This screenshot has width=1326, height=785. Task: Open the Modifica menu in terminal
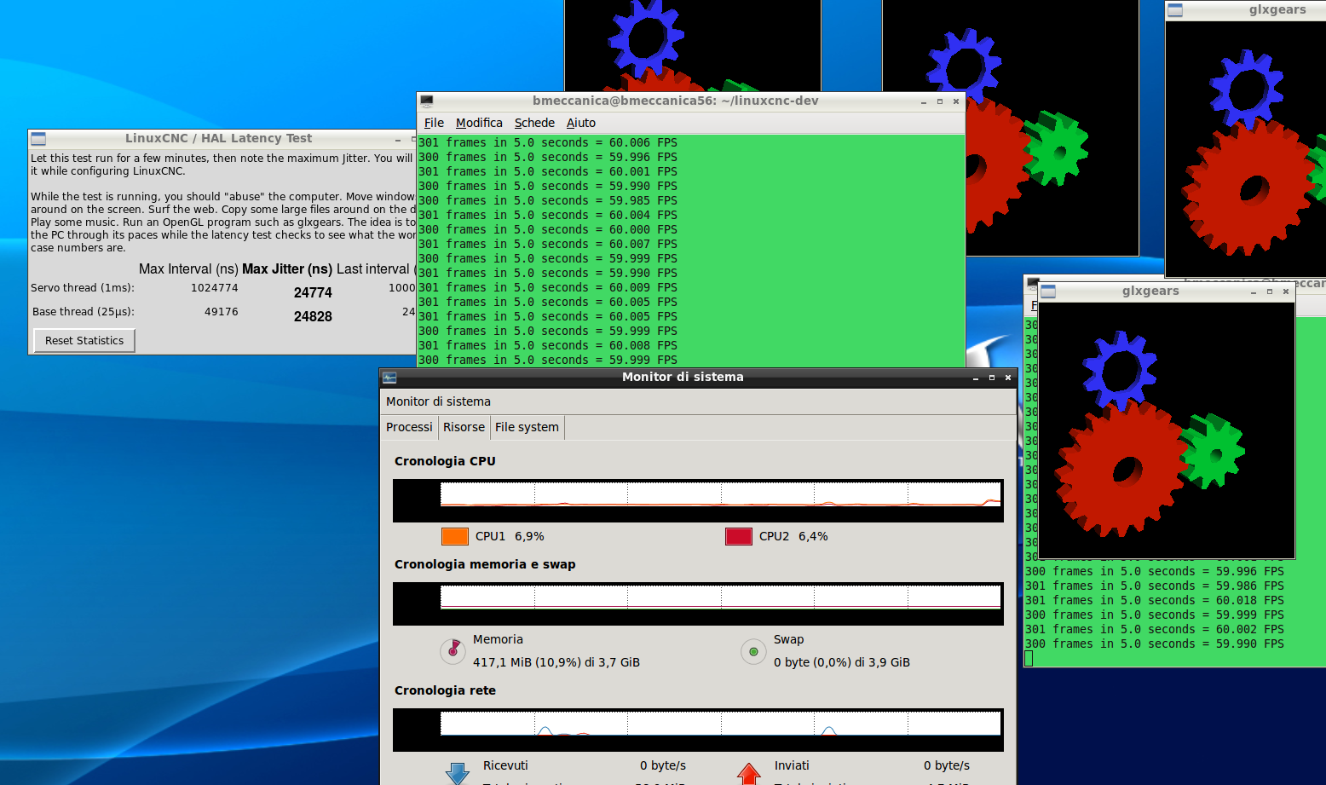click(479, 124)
